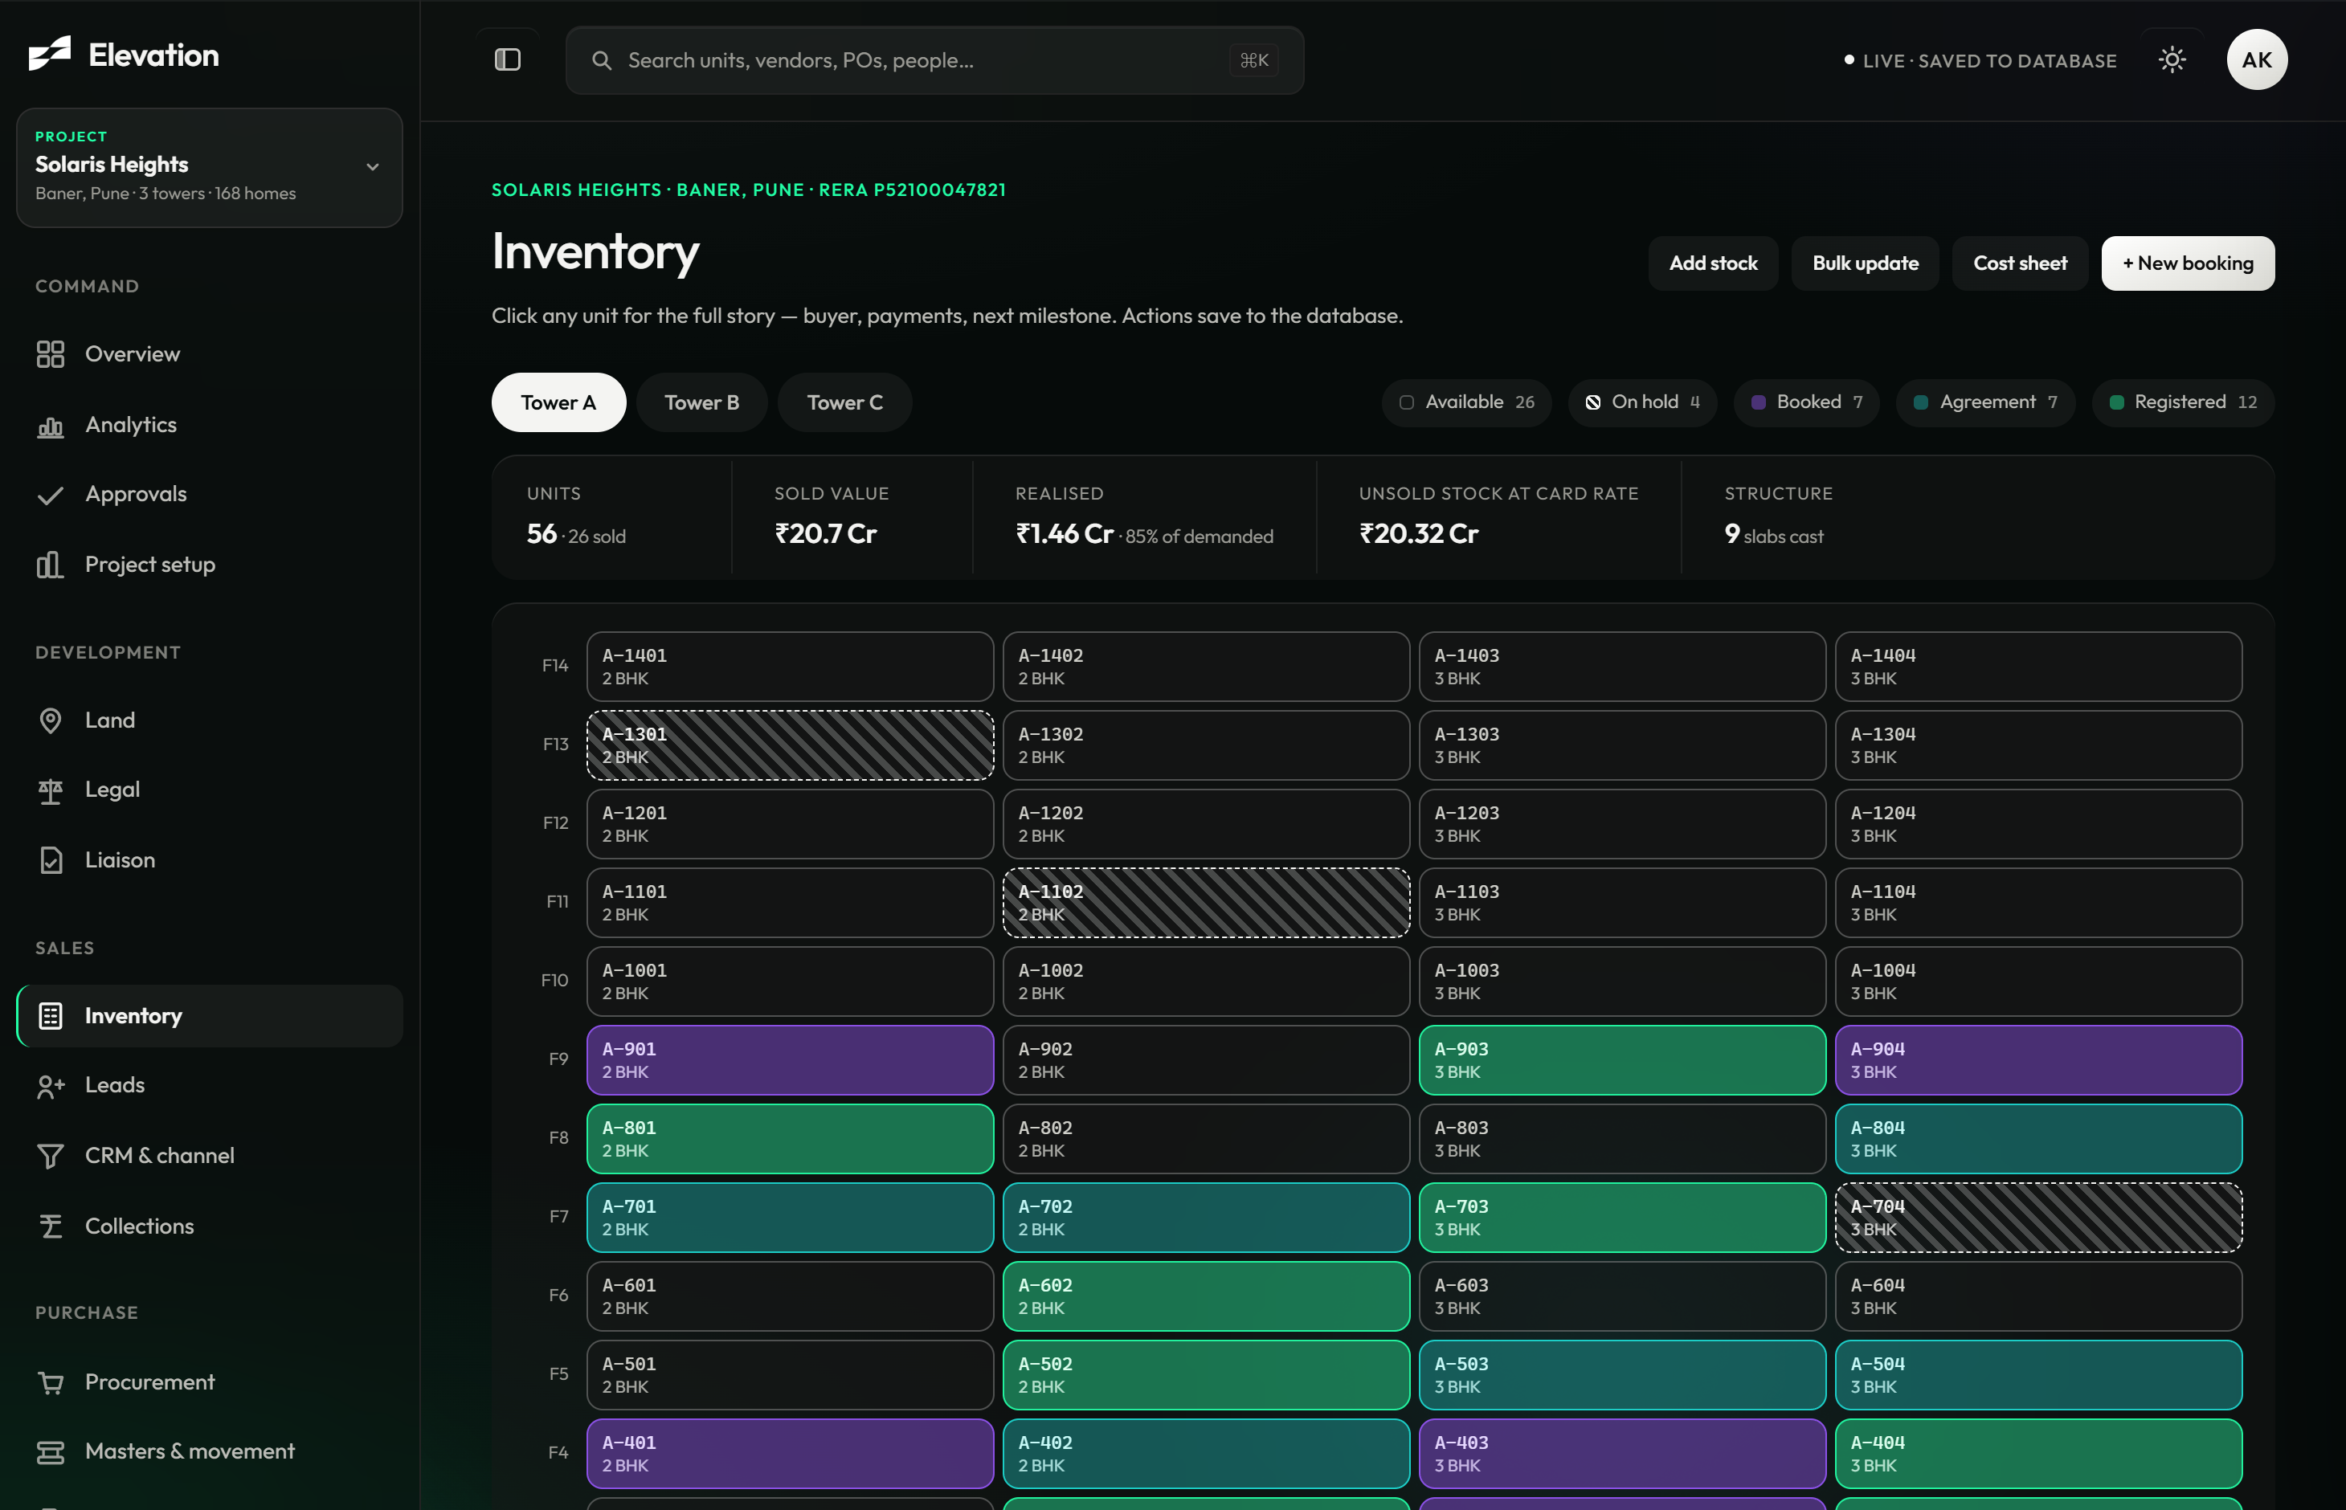Click the New booking button
Viewport: 2346px width, 1510px height.
2187,263
